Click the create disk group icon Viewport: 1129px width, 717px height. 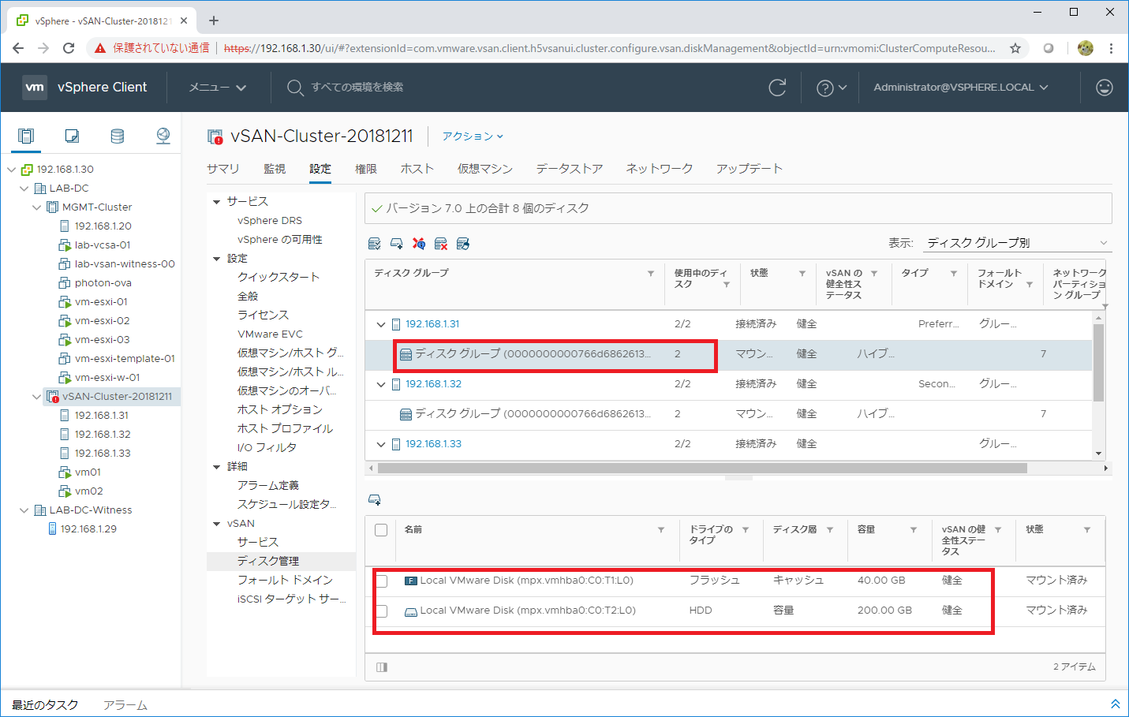point(397,244)
